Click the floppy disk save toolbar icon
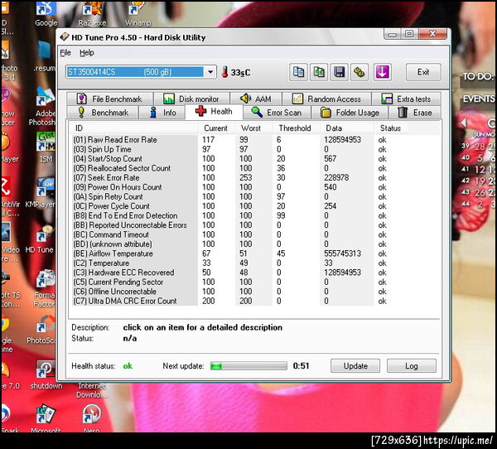The height and width of the screenshot is (449, 497). [x=339, y=72]
